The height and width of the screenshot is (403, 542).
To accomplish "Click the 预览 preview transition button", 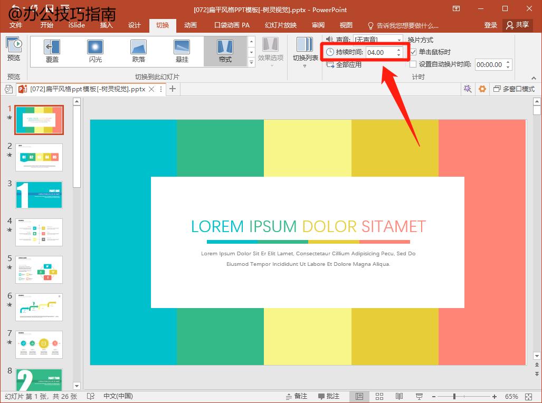I will pyautogui.click(x=14, y=49).
